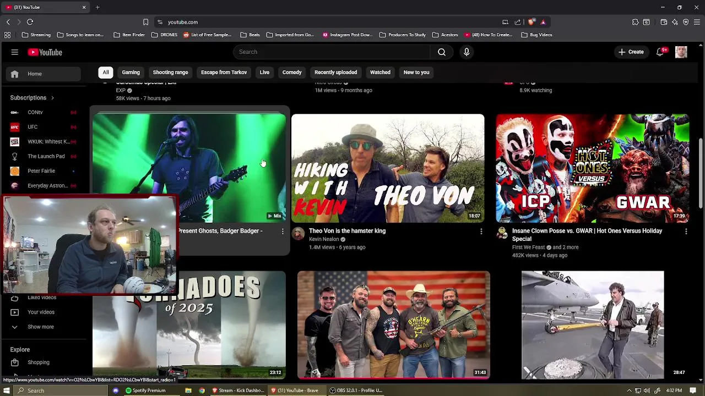Select the Watched filter chip
The image size is (705, 396).
pos(380,72)
